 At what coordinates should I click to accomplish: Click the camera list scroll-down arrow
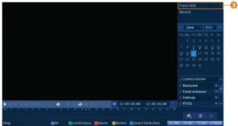pyautogui.click(x=221, y=104)
